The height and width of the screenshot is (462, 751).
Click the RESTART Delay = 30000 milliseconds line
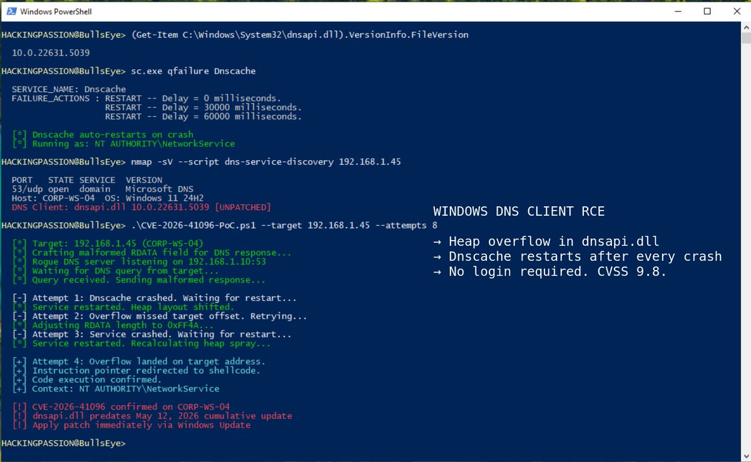point(203,108)
